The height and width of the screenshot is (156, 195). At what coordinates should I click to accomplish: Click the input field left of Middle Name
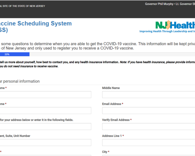(x=45, y=94)
